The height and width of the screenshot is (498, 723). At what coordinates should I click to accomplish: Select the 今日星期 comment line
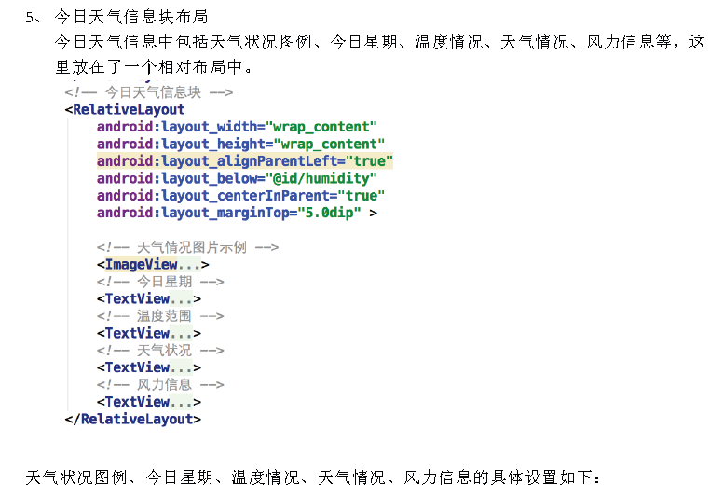coord(159,282)
